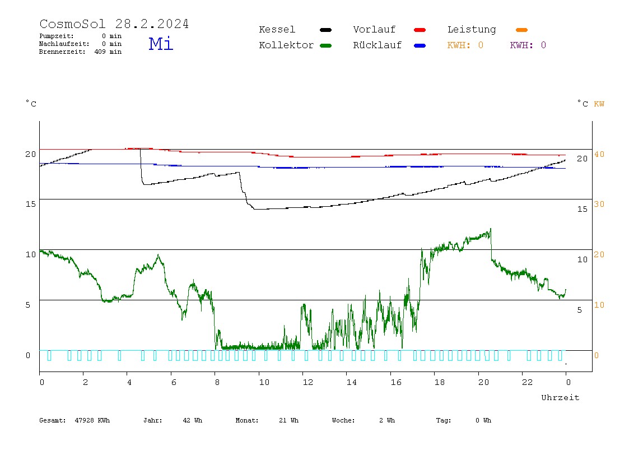Click the "Kollektor" legend label

point(286,45)
